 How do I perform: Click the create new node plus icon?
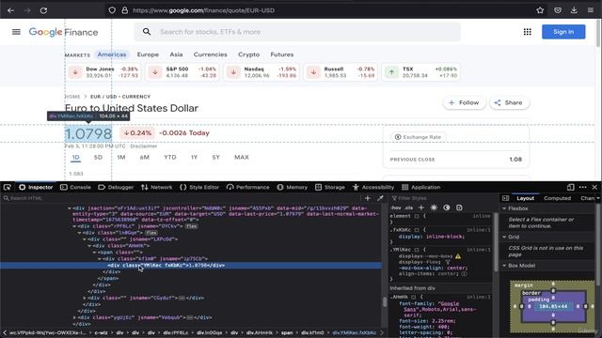[368, 198]
